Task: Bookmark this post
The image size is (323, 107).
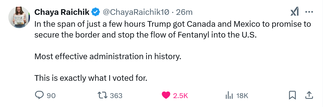Action: 292,95
